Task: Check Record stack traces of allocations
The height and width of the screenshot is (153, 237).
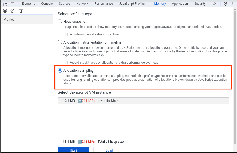Action: [x=66, y=62]
